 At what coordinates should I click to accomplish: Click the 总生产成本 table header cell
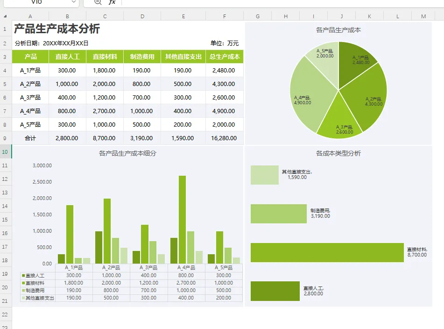[225, 57]
